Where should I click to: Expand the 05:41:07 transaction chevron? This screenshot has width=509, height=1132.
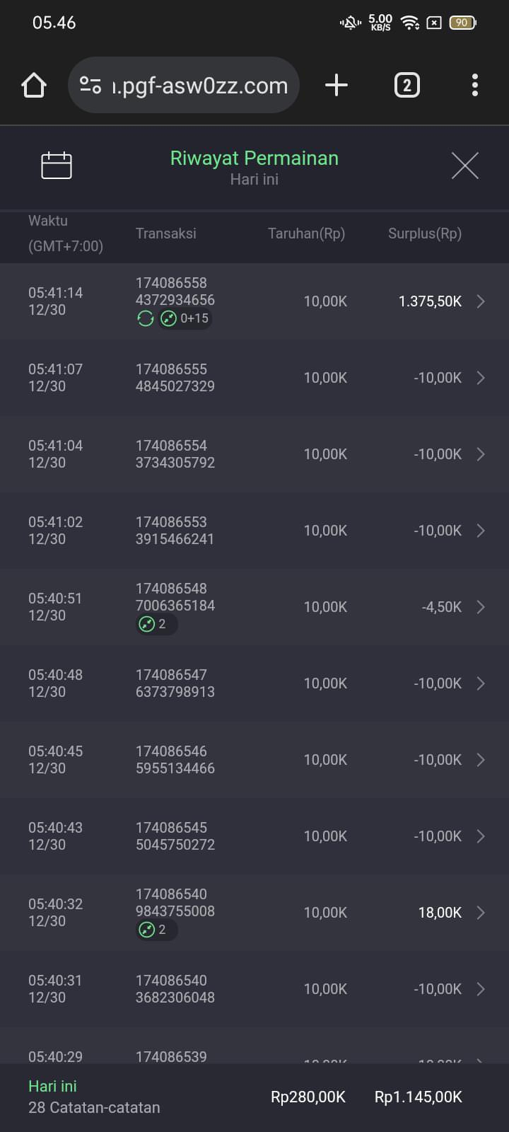(x=481, y=378)
